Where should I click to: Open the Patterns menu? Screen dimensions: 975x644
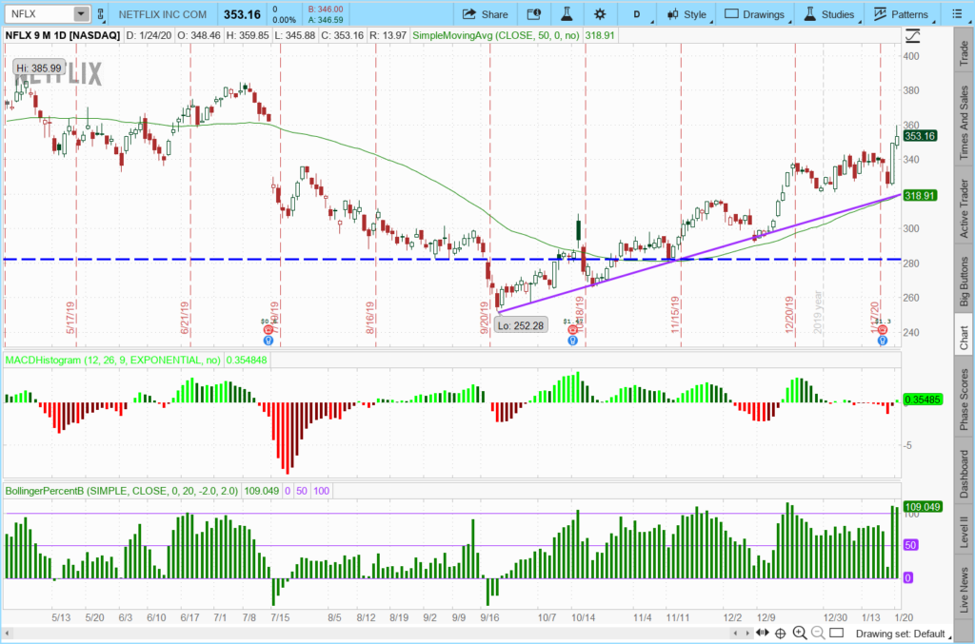(902, 13)
